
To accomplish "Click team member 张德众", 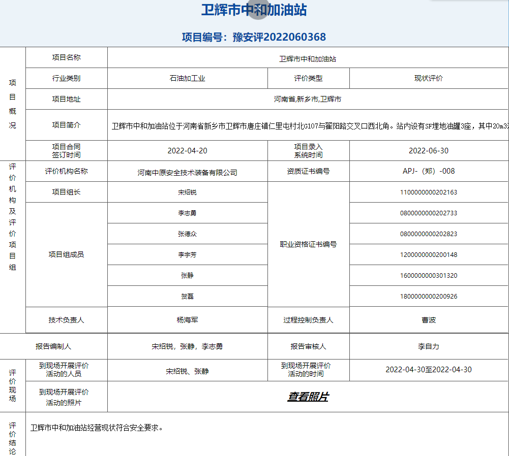I will point(187,234).
